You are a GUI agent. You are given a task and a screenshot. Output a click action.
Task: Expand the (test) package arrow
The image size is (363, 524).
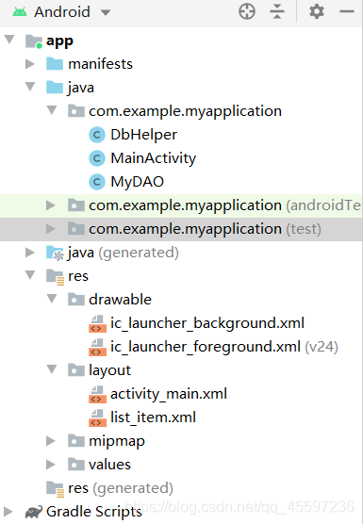(x=51, y=229)
